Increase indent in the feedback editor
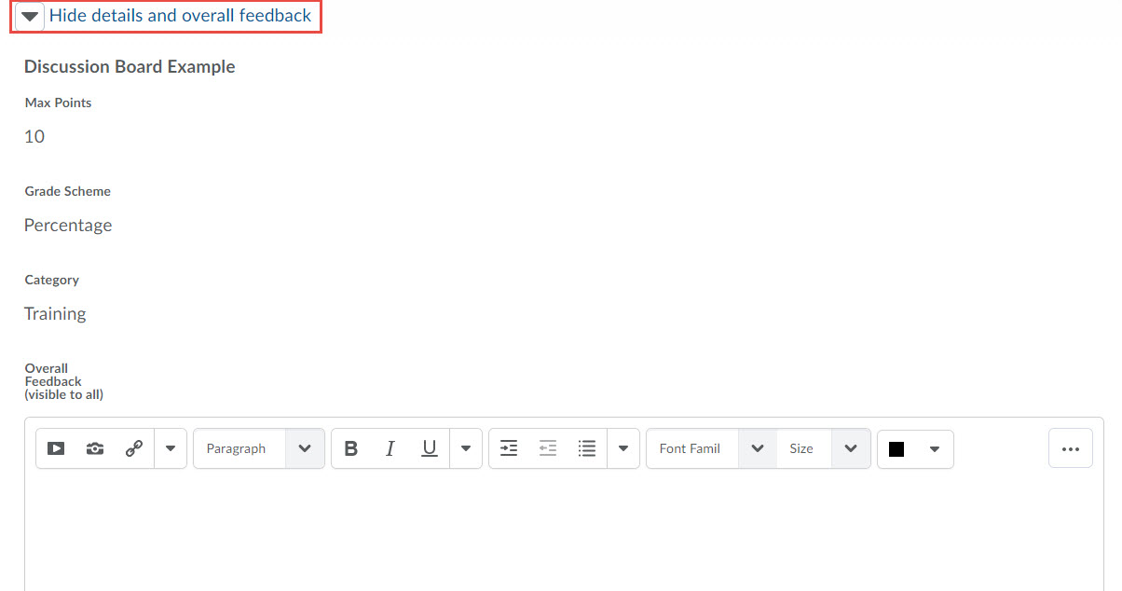This screenshot has width=1122, height=591. click(x=508, y=448)
